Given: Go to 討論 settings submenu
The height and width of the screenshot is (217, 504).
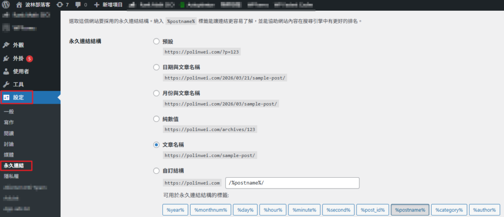Looking at the screenshot, I should 9,144.
